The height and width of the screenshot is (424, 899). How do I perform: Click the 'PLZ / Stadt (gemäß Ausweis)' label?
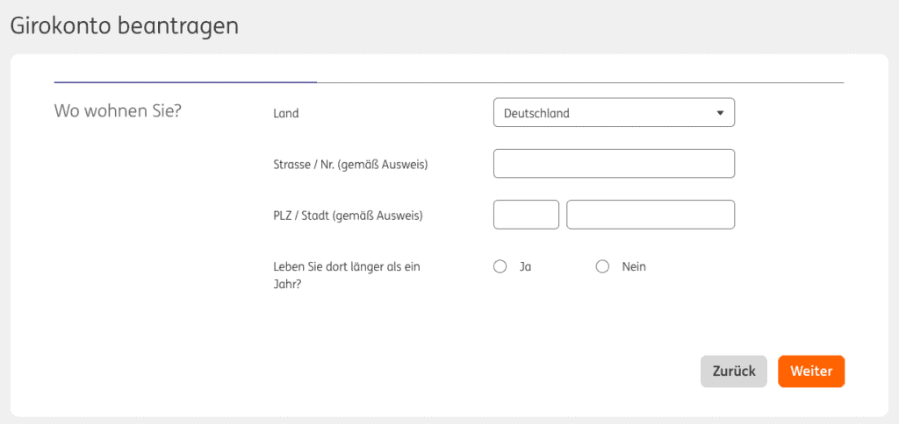coord(348,215)
